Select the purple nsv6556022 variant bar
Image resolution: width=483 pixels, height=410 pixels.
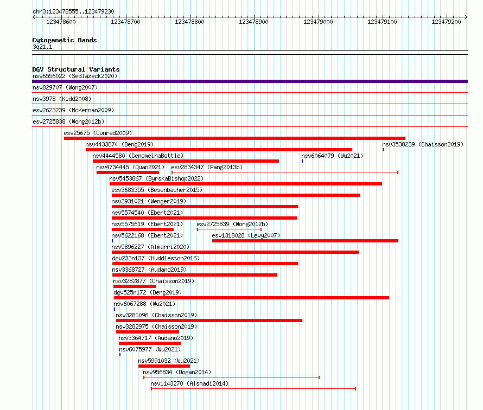pyautogui.click(x=250, y=81)
